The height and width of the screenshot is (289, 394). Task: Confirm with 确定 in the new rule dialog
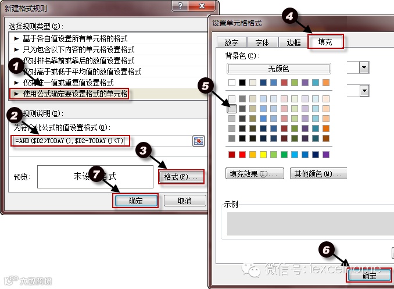[x=135, y=201]
